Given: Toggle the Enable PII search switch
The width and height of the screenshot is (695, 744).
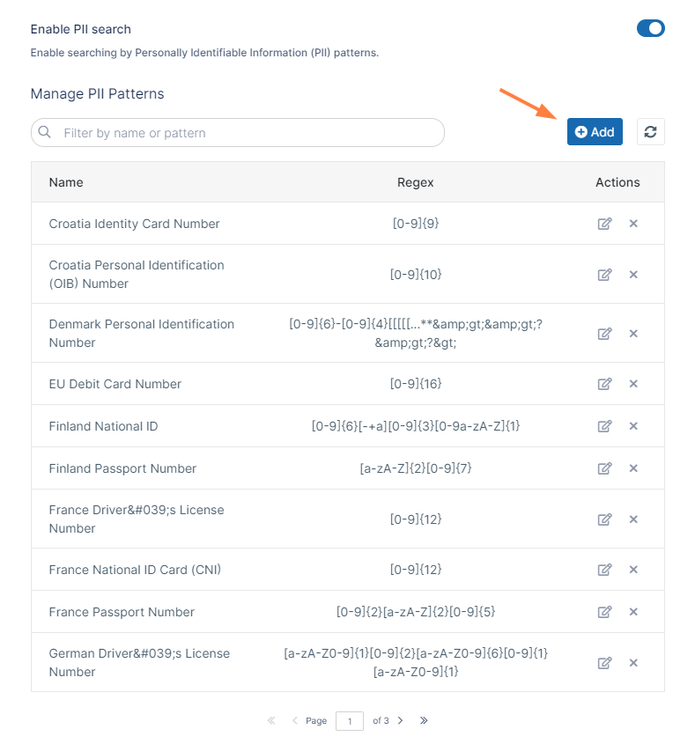Looking at the screenshot, I should click(650, 29).
